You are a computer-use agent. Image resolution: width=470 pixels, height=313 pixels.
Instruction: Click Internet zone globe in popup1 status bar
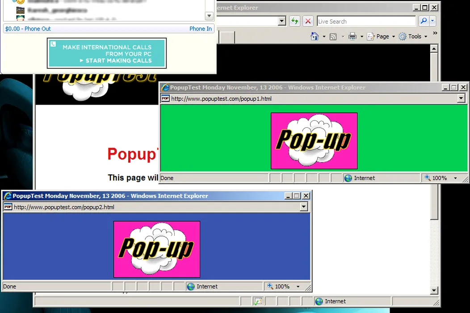348,178
